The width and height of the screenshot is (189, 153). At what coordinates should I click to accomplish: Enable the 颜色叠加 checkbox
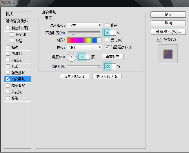coord(8,73)
